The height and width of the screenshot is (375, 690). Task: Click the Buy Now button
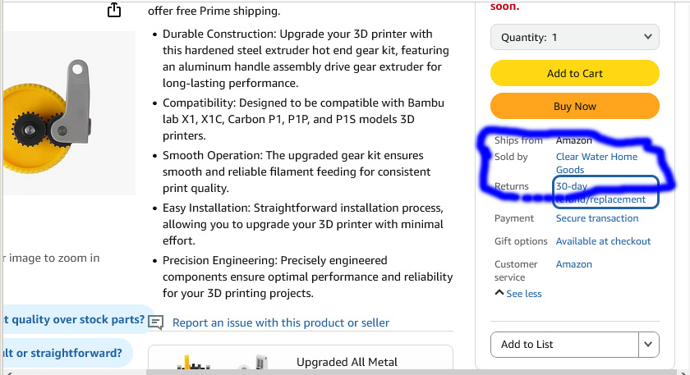coord(575,106)
